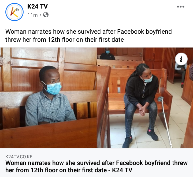Screen dimensions: 193x177
Task: Click the post caption about the 12th floor
Action: click(88, 36)
